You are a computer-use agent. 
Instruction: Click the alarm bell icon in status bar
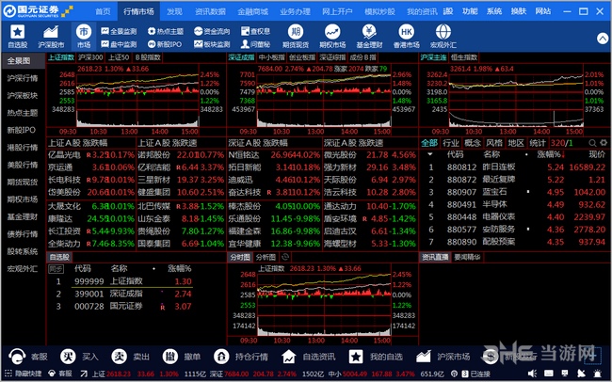tap(598, 374)
